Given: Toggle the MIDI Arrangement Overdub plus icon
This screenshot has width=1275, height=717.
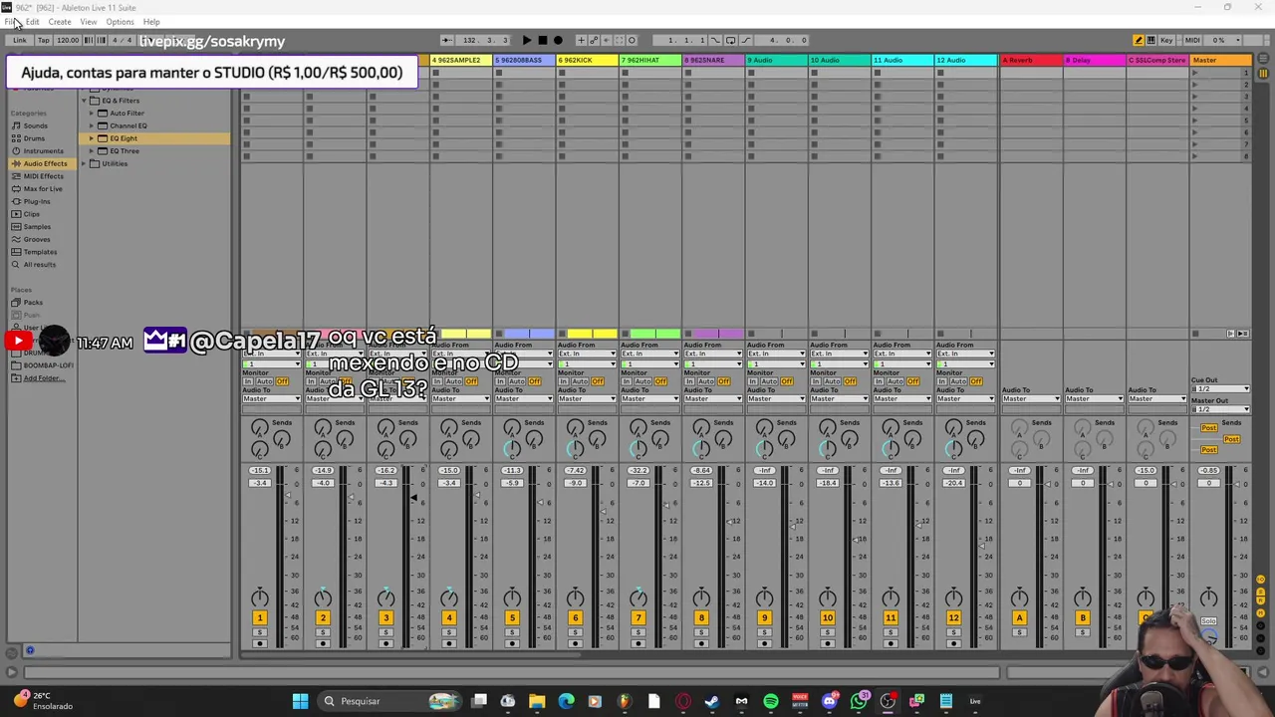Looking at the screenshot, I should (x=582, y=40).
